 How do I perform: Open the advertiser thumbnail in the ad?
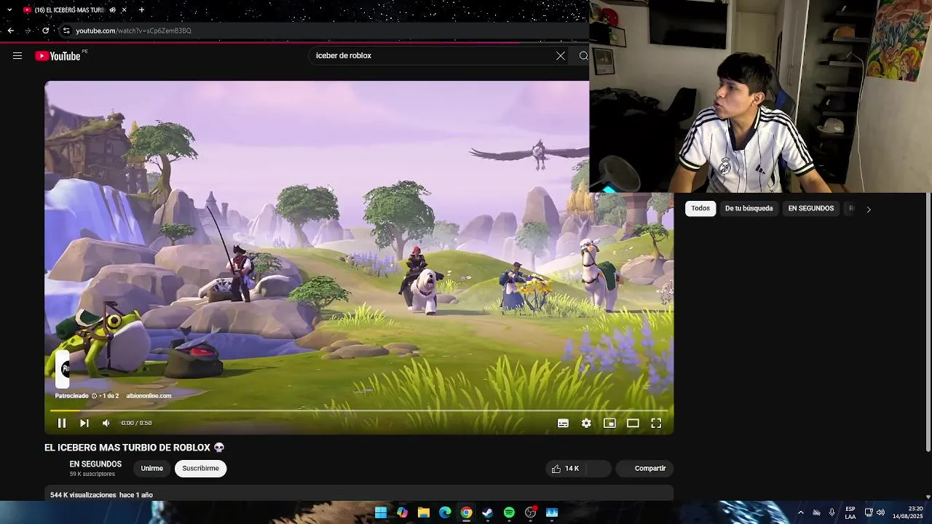(63, 369)
